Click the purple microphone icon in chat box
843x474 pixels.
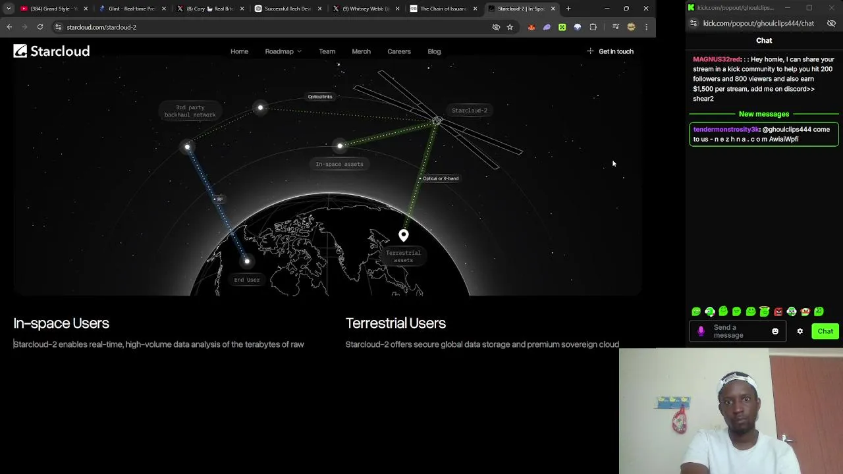(701, 331)
